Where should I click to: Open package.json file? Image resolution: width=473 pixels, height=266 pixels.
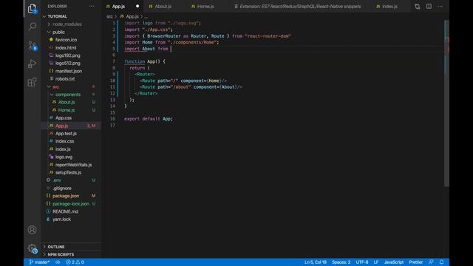click(x=66, y=196)
